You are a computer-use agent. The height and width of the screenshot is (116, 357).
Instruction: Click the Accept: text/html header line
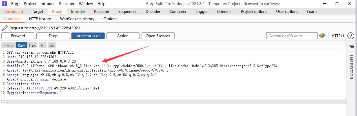(88, 70)
